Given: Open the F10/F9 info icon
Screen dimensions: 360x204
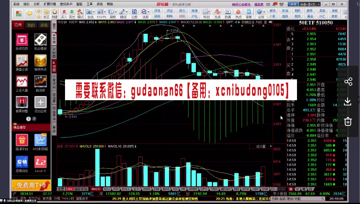Looking at the screenshot, I should click(100, 14).
